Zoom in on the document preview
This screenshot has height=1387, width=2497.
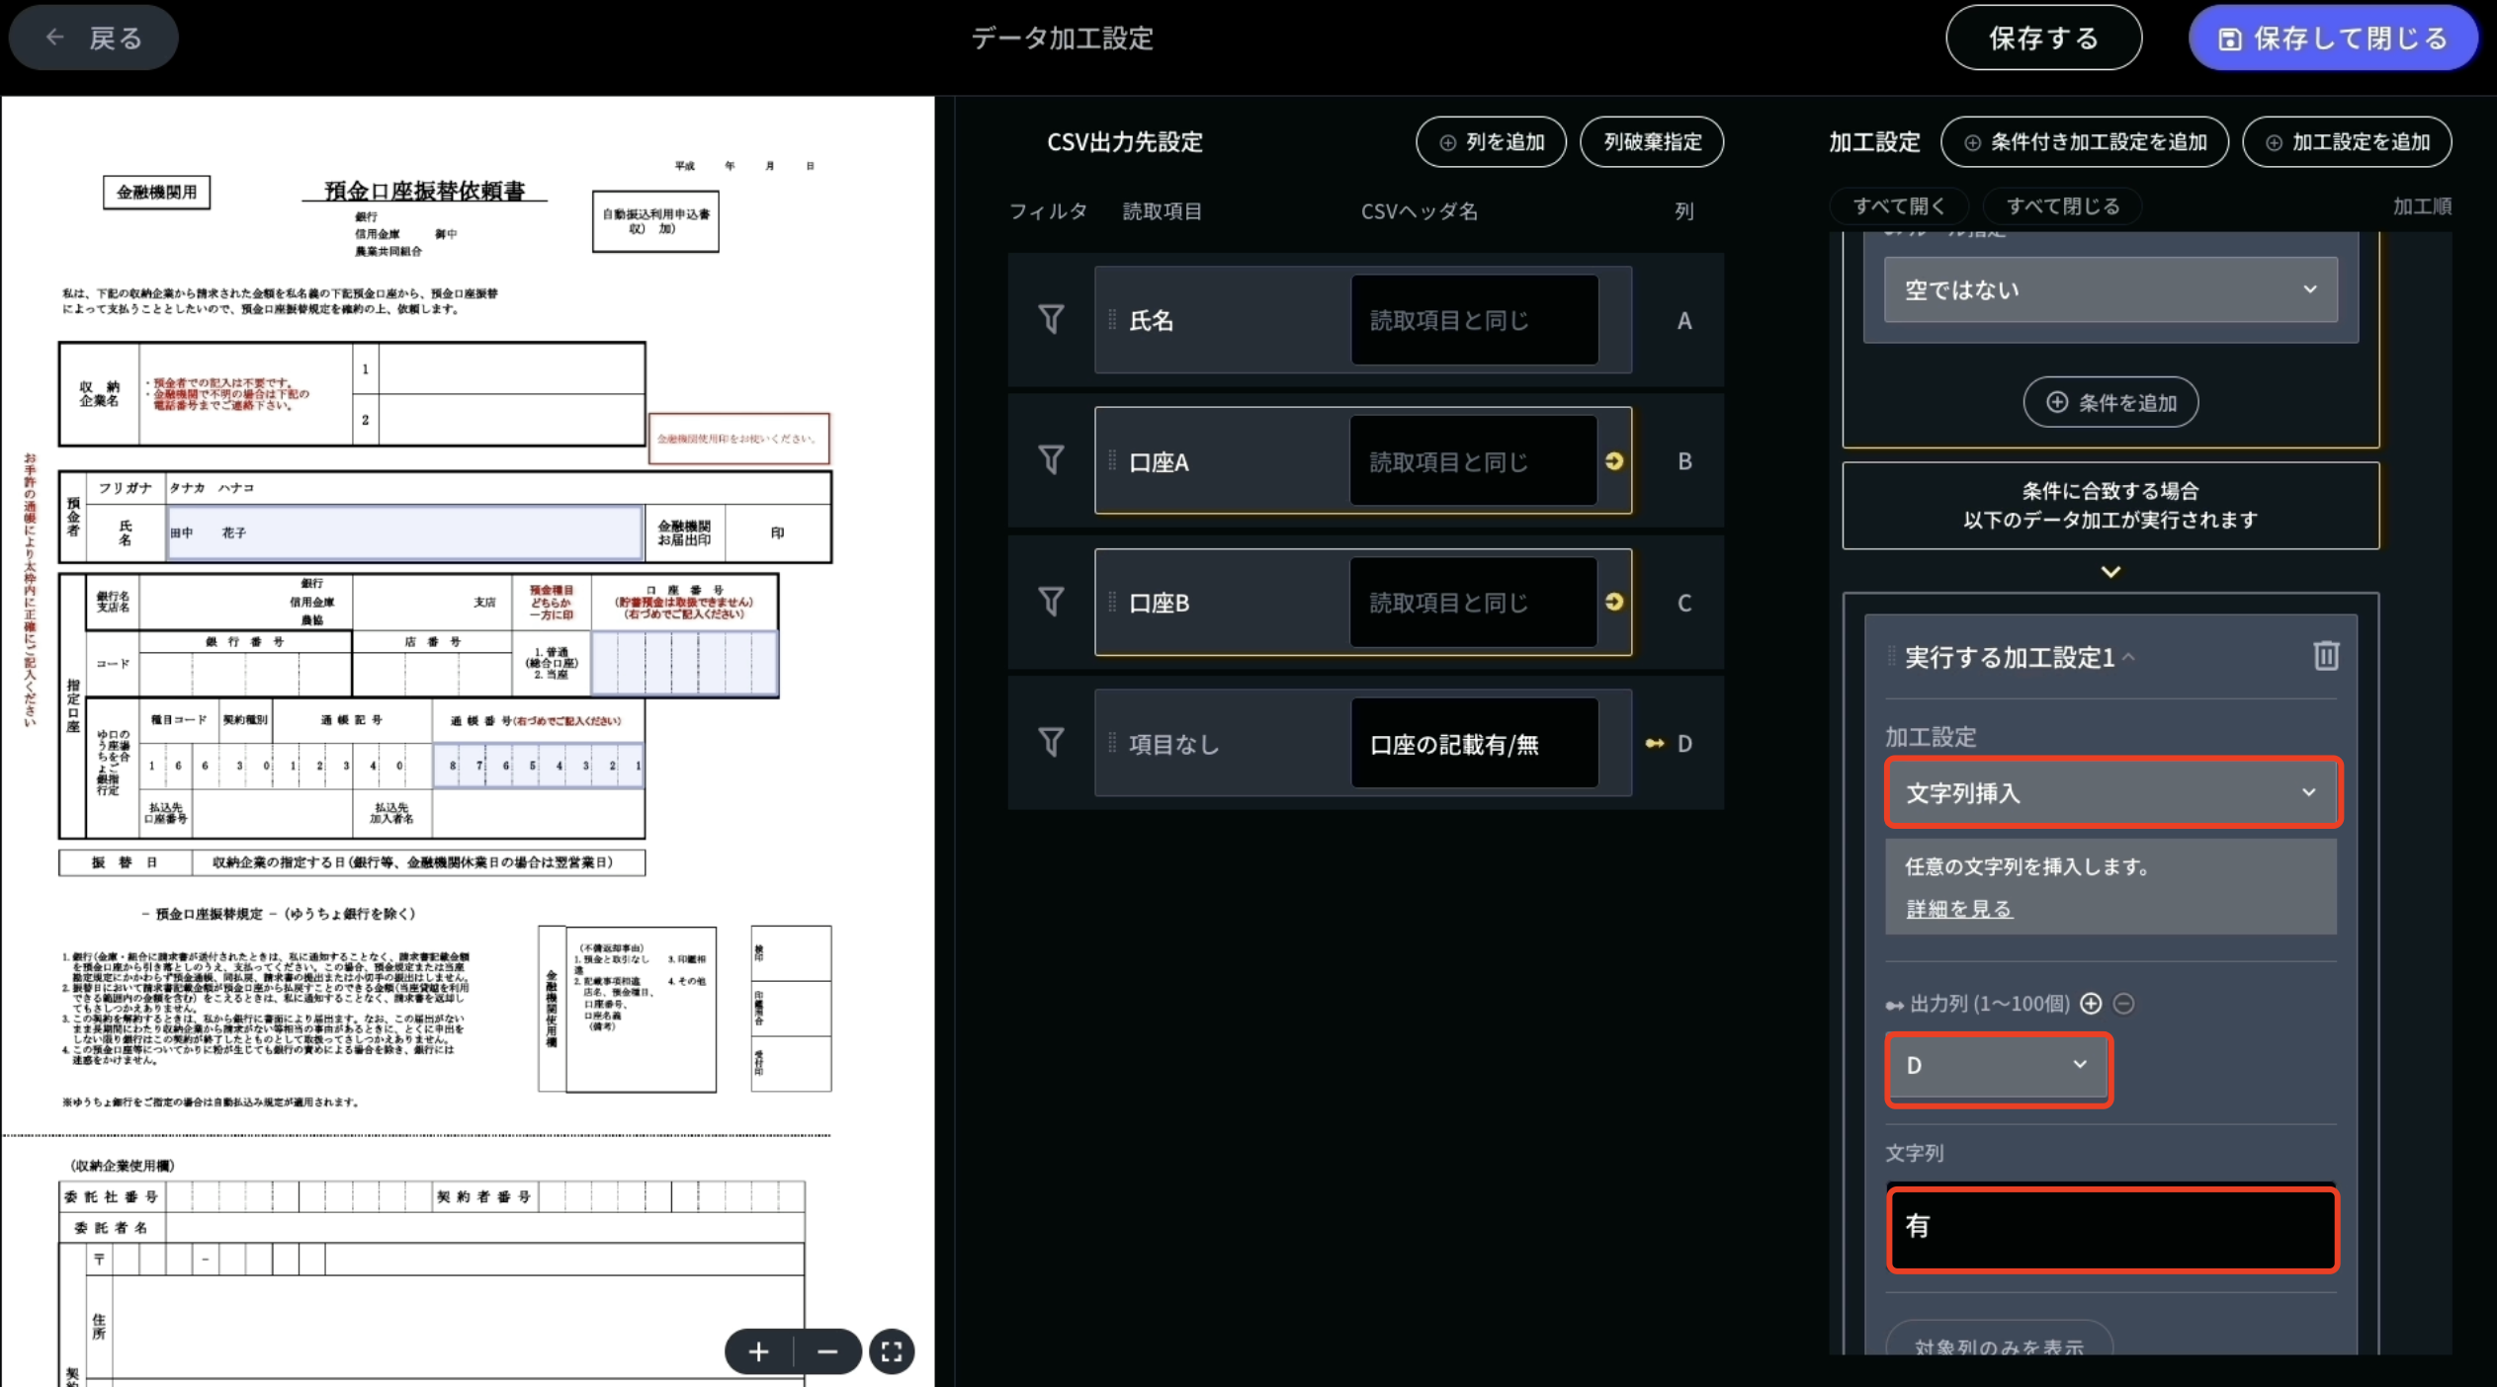[x=758, y=1350]
